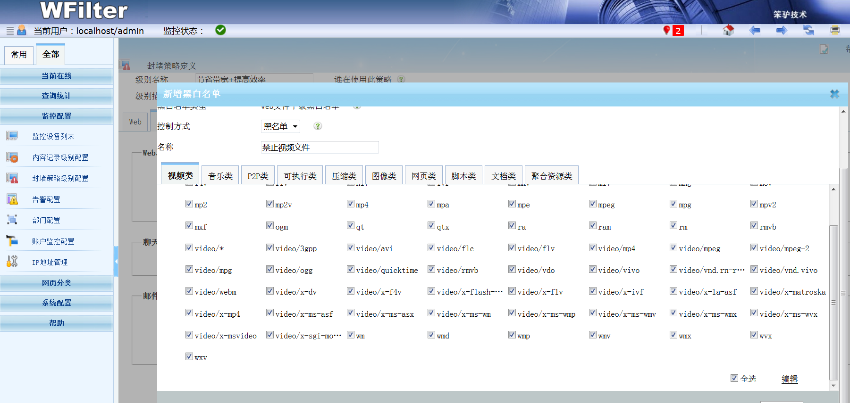
Task: Click the home icon in top toolbar
Action: [728, 31]
